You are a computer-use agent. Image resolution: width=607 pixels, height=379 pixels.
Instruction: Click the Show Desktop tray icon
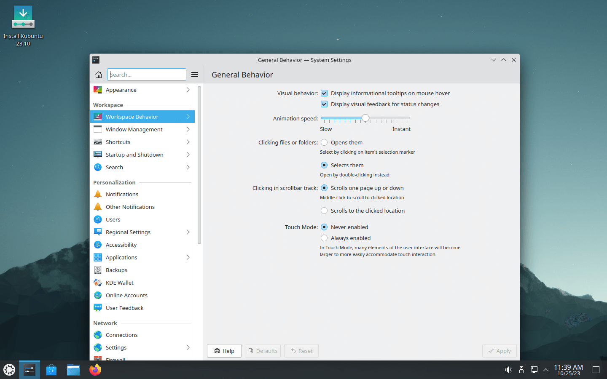[x=596, y=370]
